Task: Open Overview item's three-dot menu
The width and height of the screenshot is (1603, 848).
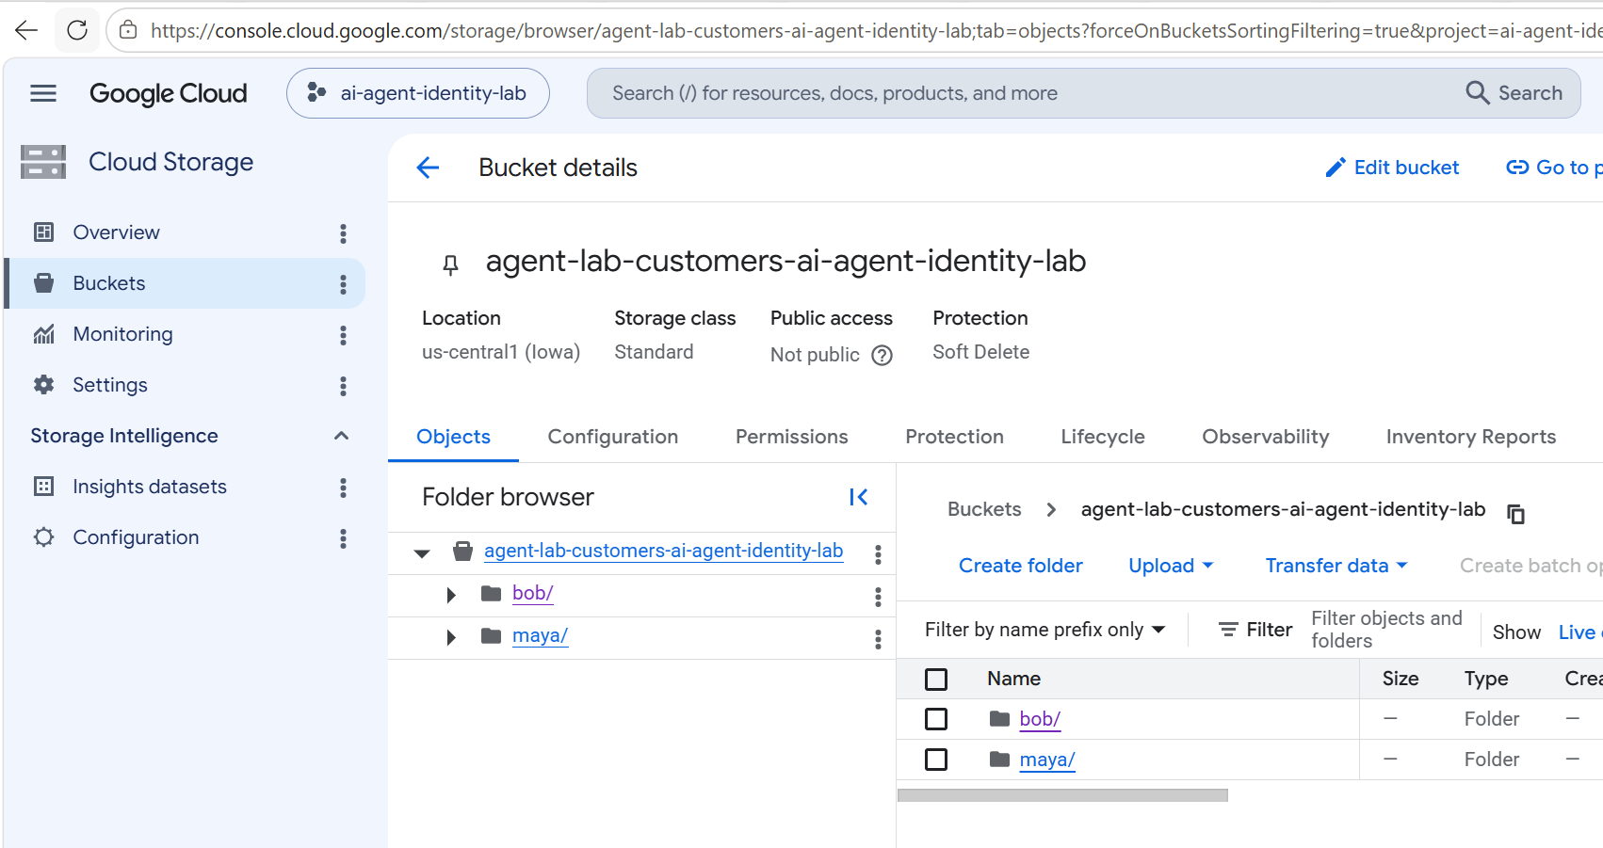Action: (x=343, y=232)
